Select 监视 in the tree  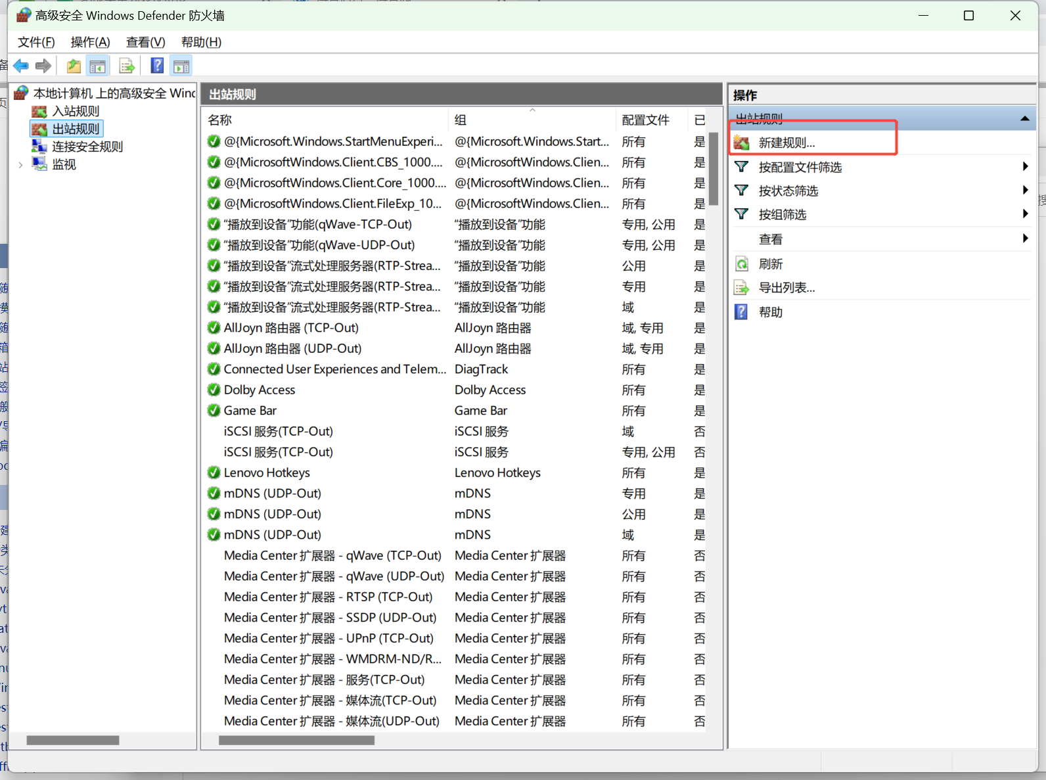tap(64, 164)
